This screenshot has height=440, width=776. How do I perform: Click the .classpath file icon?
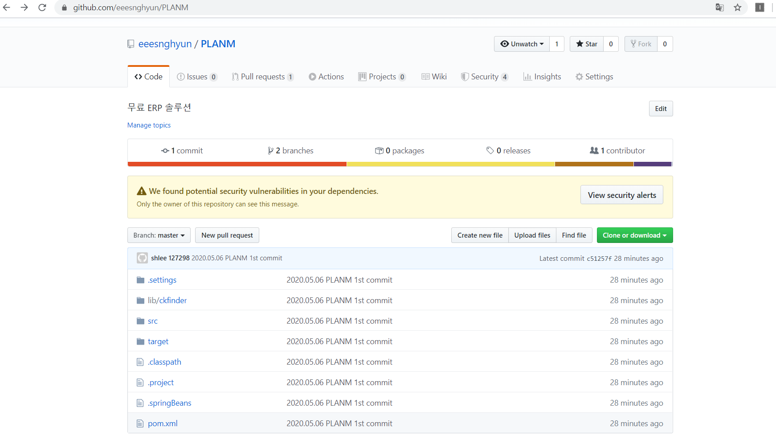click(x=140, y=362)
